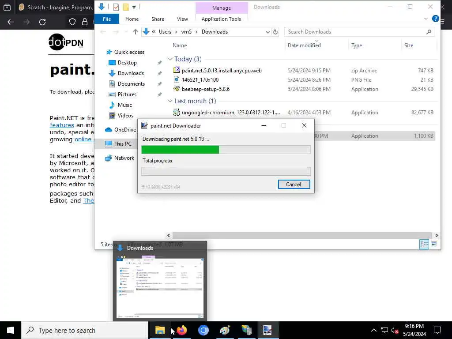Switch to the Home ribbon tab
The height and width of the screenshot is (339, 452).
(x=132, y=19)
